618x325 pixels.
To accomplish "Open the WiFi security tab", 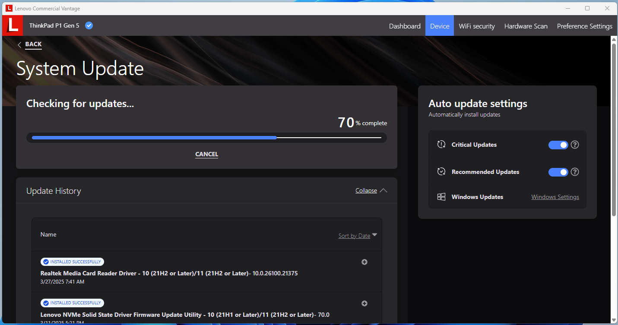I will 476,26.
